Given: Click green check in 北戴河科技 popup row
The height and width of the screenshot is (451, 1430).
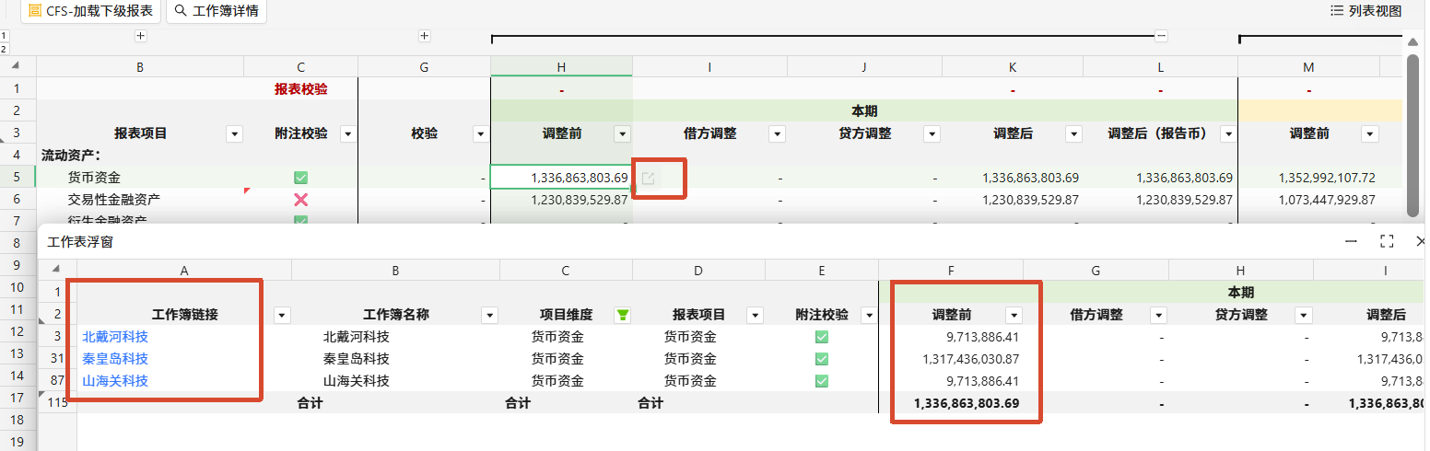Looking at the screenshot, I should click(x=822, y=337).
